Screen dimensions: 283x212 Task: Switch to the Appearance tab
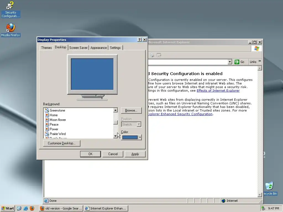point(99,47)
